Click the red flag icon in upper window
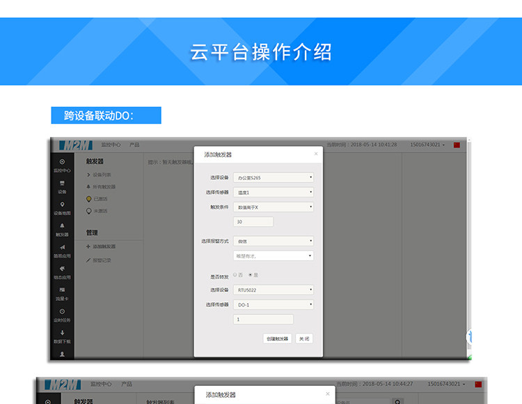Viewport: 522px width, 404px height. [x=457, y=145]
